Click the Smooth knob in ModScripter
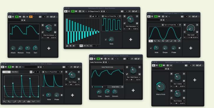Screen dimensions: 214x108 [115, 92]
